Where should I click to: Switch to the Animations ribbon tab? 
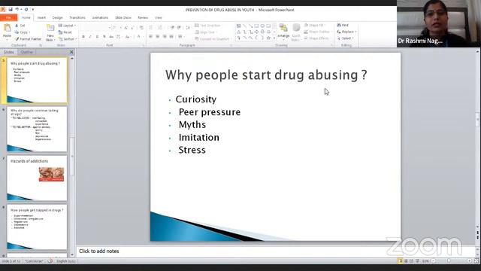(x=100, y=18)
